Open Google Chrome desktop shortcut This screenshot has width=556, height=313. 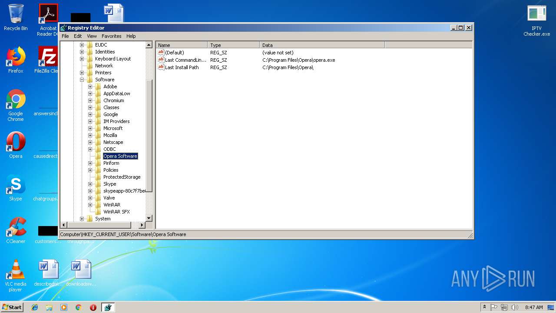coord(16,105)
